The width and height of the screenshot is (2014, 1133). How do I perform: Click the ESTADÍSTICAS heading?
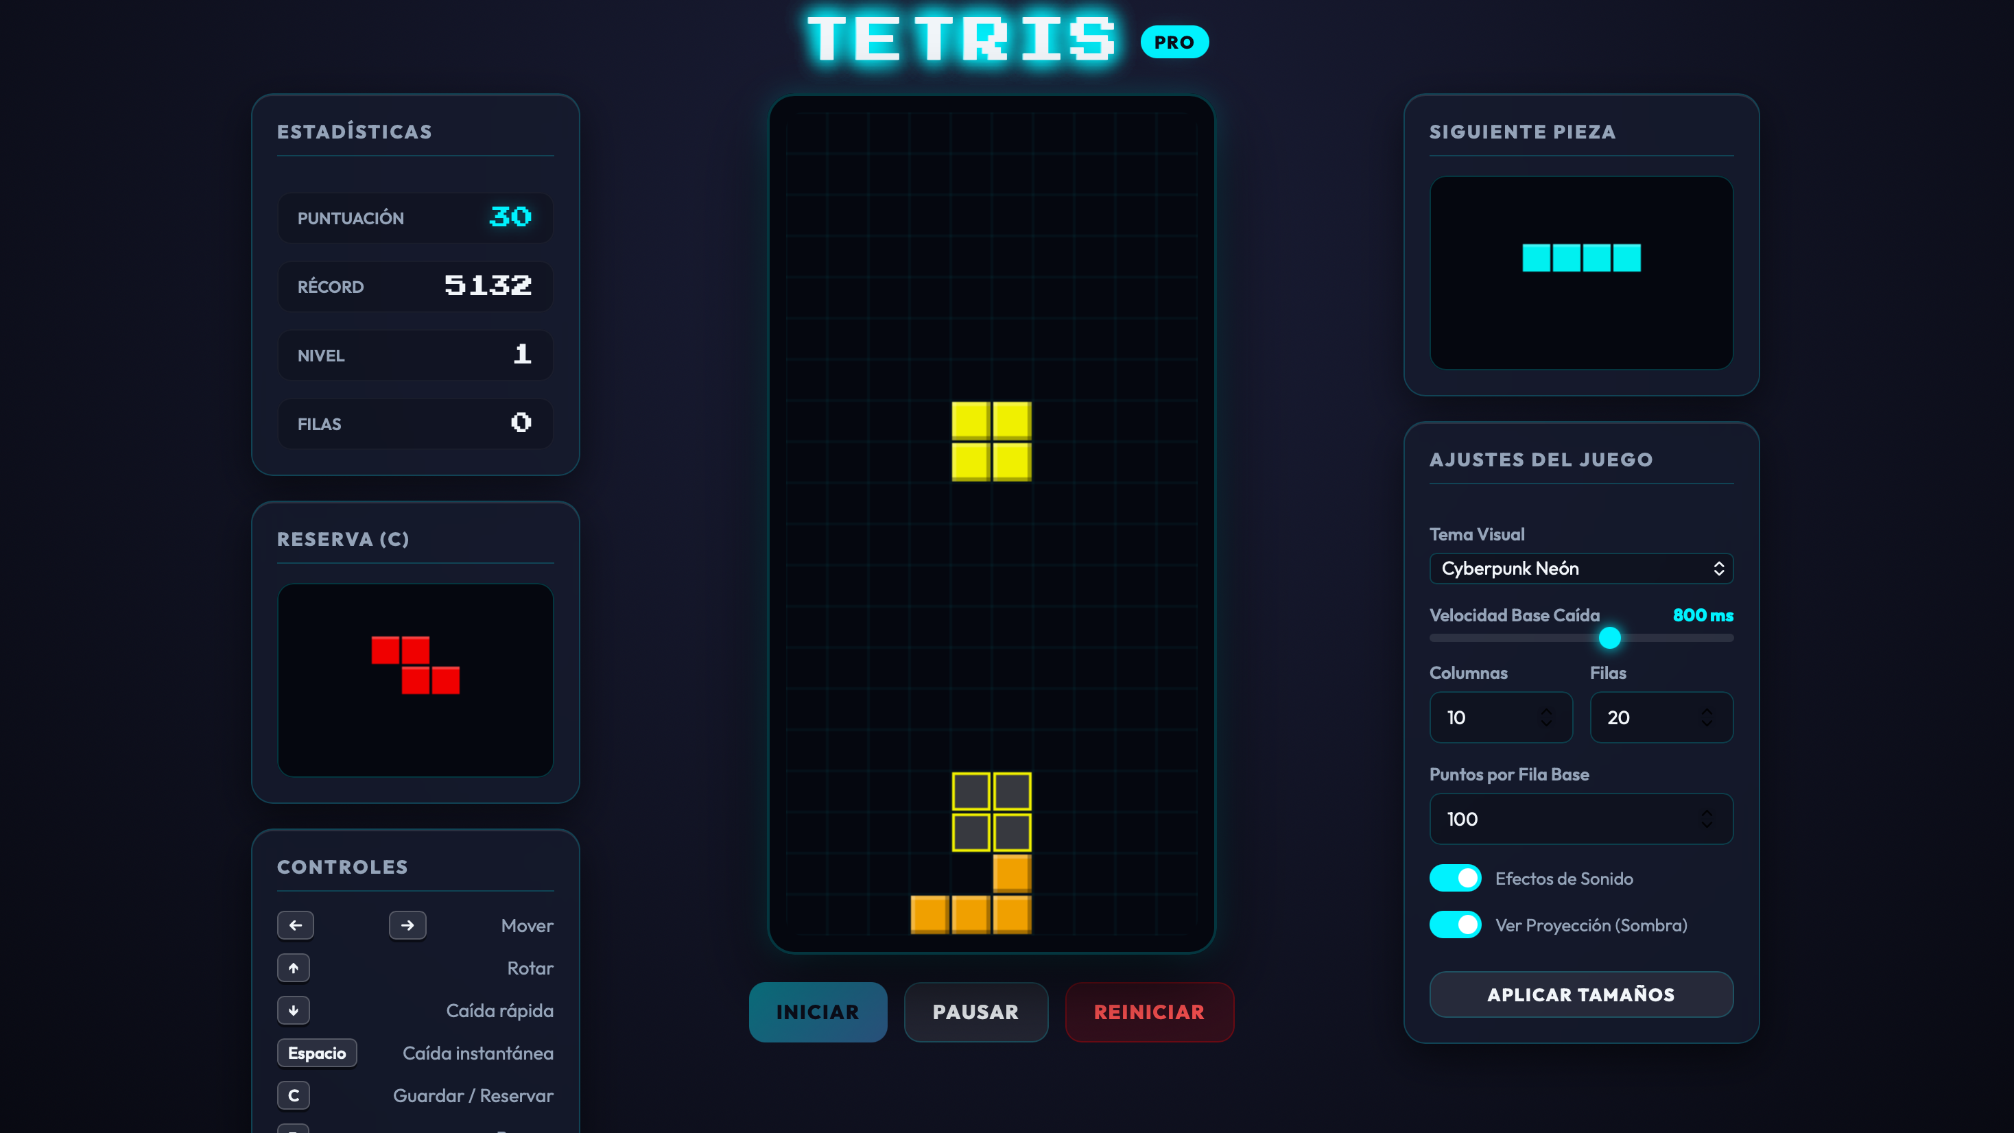354,132
